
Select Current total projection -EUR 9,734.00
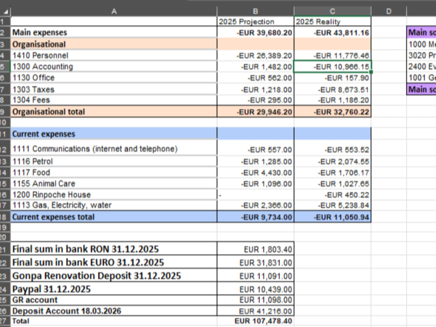[x=255, y=217]
